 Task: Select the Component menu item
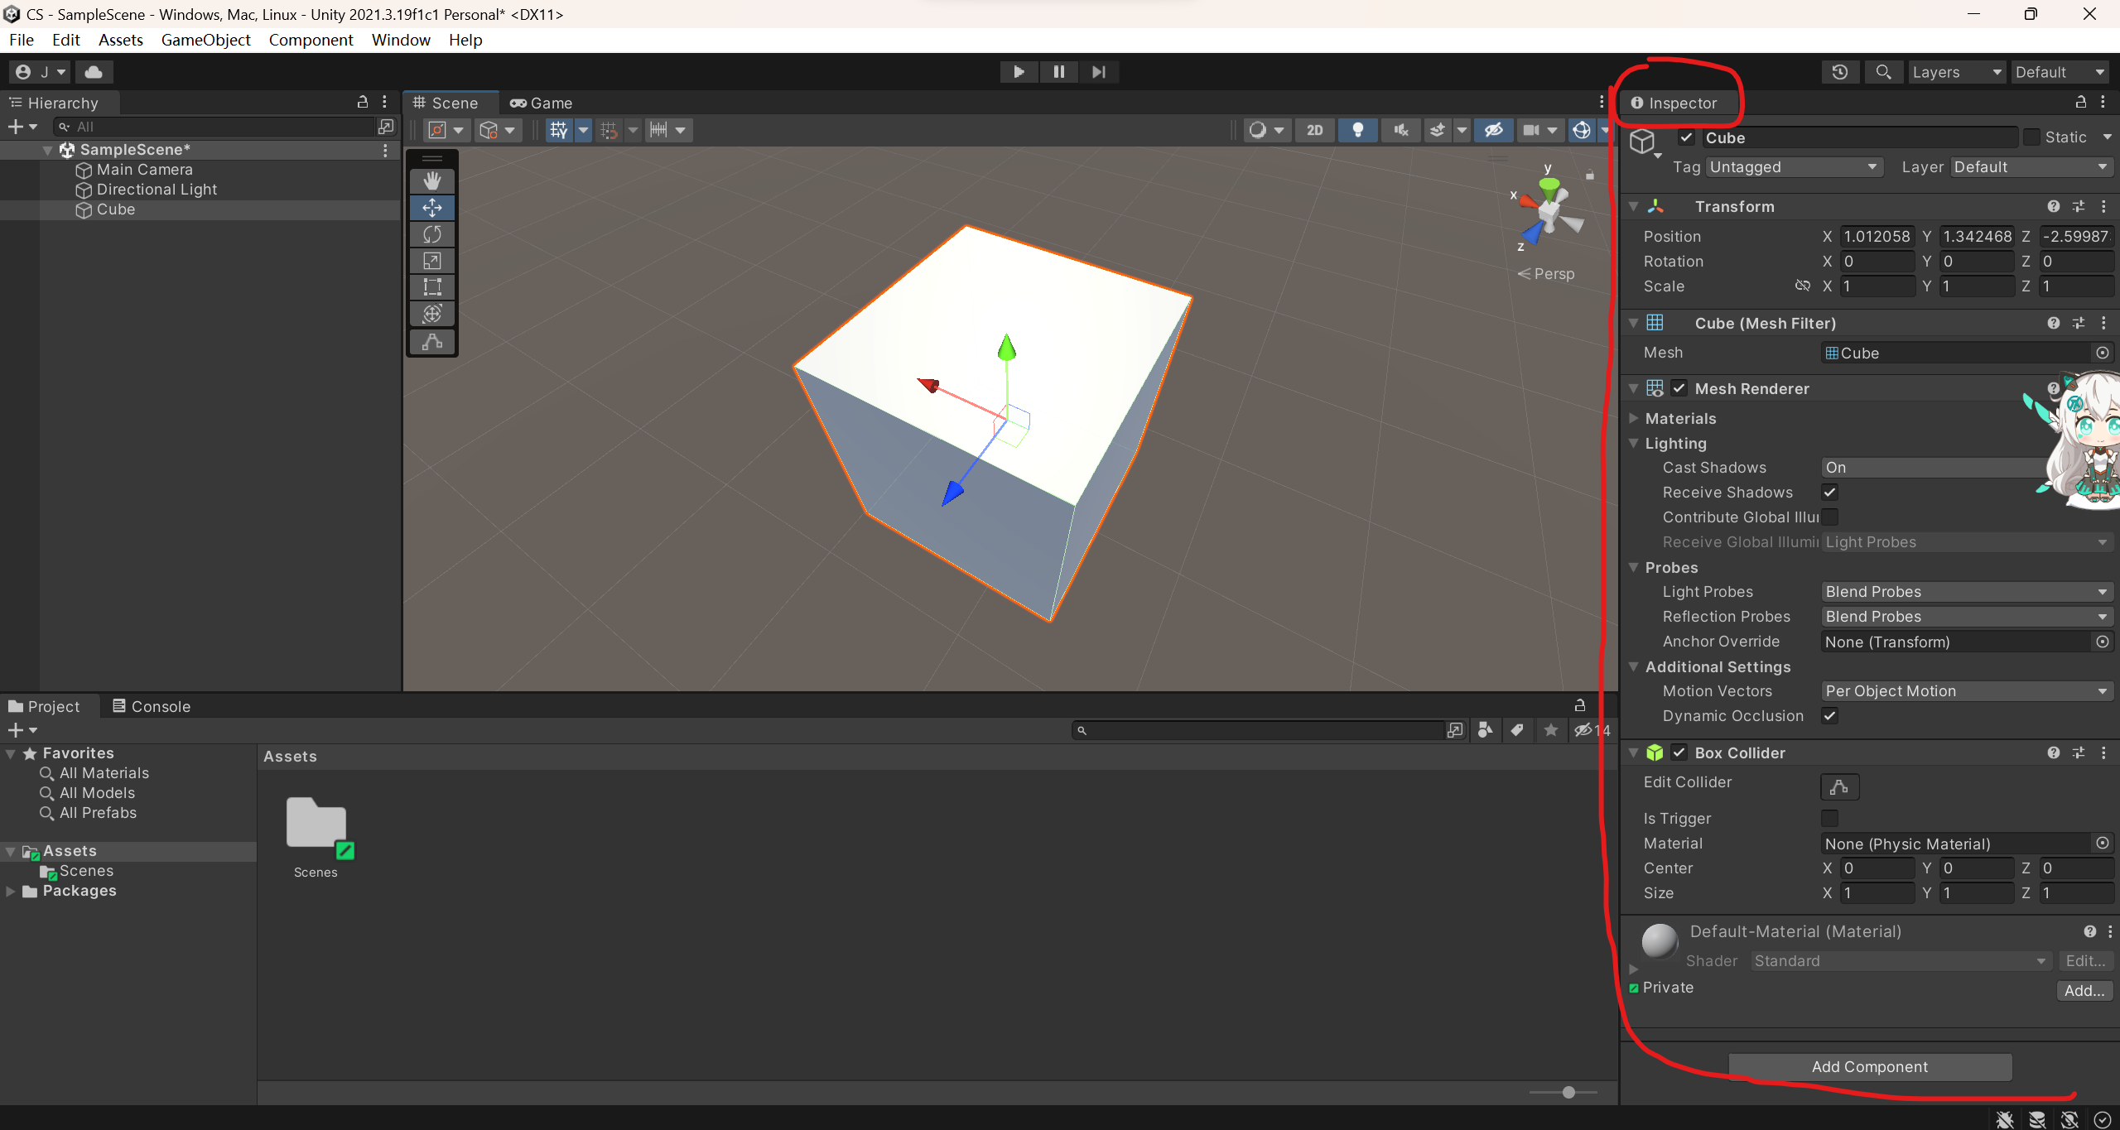[310, 39]
